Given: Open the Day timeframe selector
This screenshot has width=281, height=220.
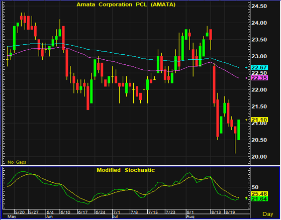Looking at the screenshot, I should point(268,214).
